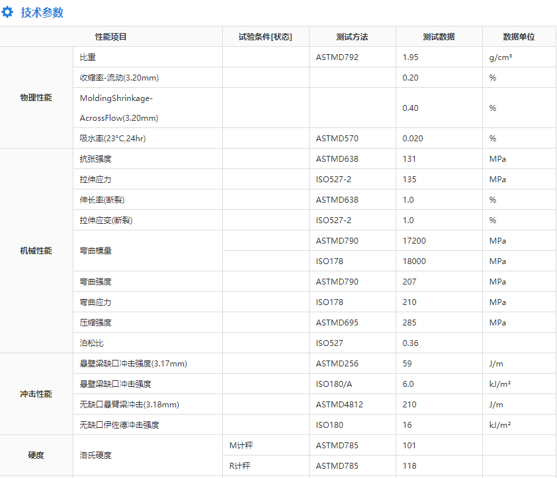Select the 数据单位 column header

(x=519, y=37)
